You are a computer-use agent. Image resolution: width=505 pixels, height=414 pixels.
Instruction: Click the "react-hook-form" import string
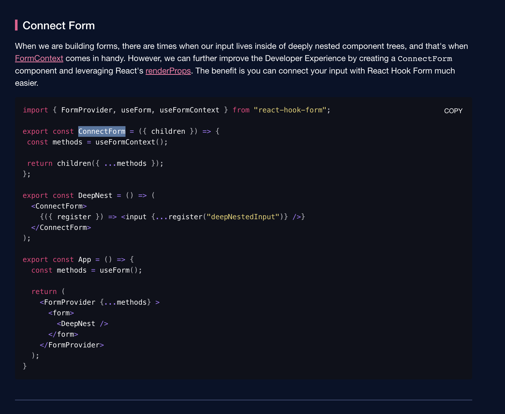[290, 110]
